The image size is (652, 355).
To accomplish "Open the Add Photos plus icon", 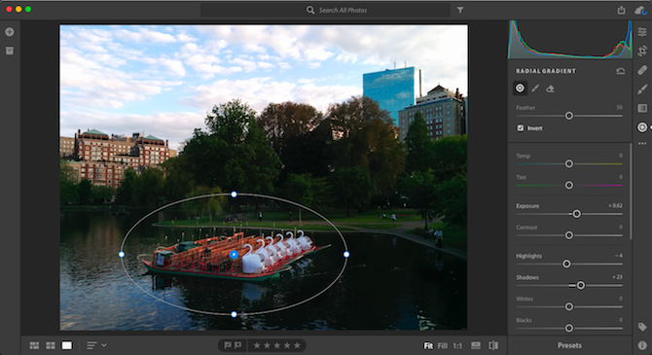I will point(10,32).
